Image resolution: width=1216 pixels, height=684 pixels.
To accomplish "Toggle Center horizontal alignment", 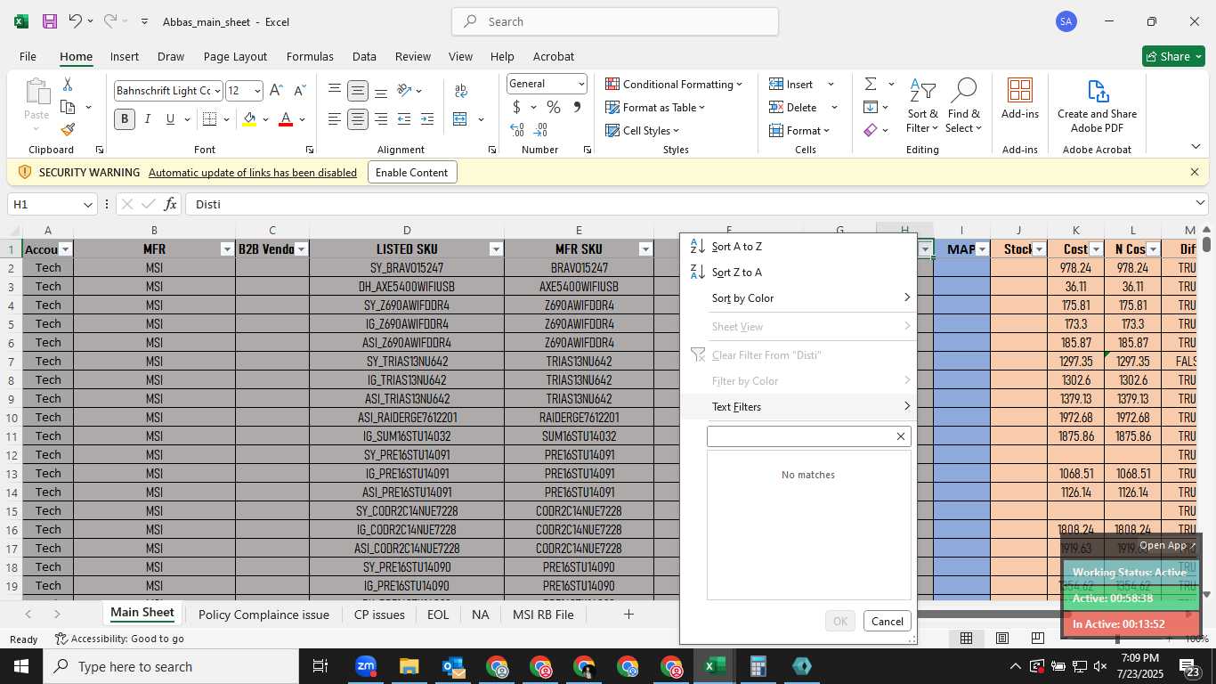I will pyautogui.click(x=358, y=118).
